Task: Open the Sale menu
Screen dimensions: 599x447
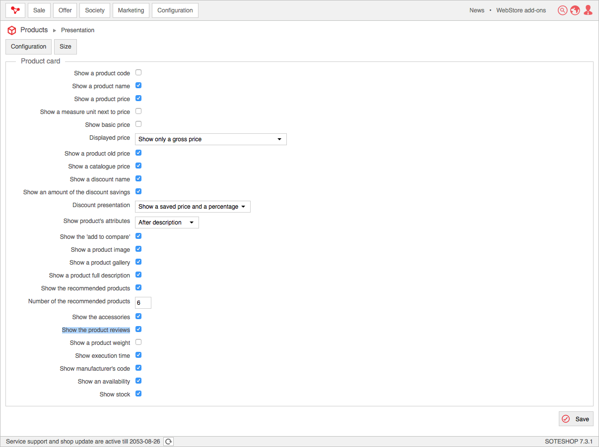Action: [39, 10]
